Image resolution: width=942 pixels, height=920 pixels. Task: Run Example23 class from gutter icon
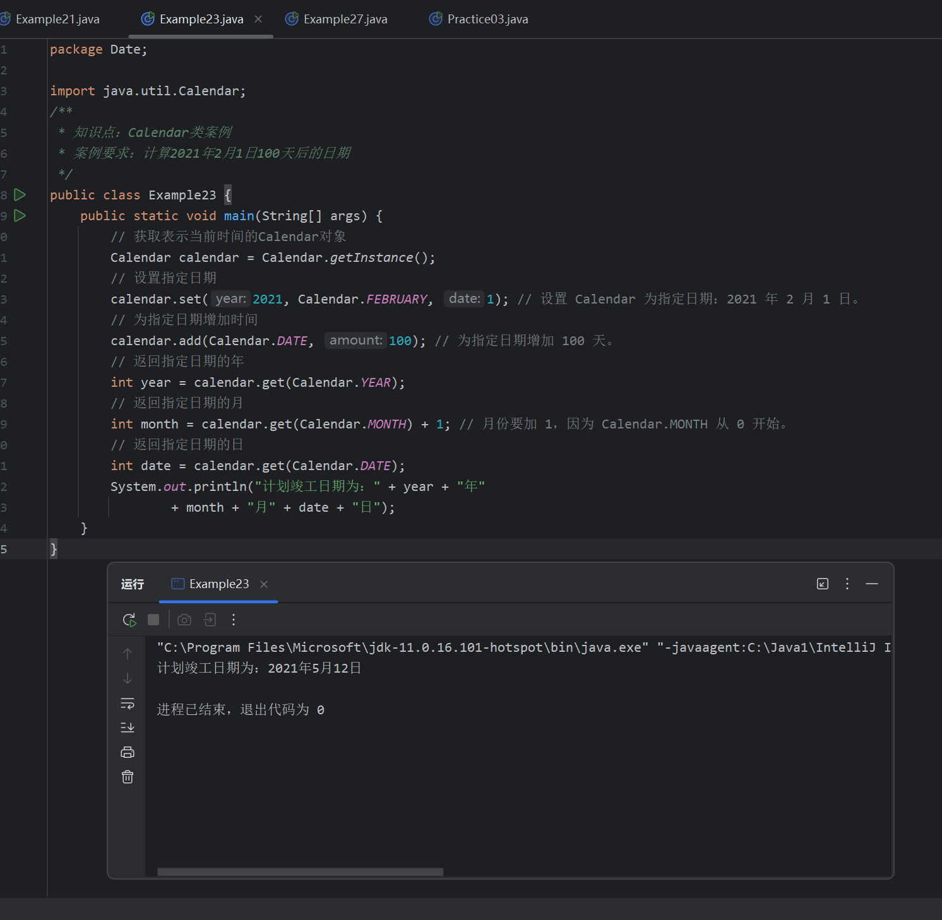[x=20, y=194]
